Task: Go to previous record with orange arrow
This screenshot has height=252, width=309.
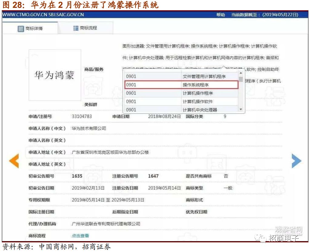Action: [14, 161]
